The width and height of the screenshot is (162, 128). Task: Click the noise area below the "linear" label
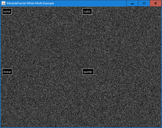[7, 101]
